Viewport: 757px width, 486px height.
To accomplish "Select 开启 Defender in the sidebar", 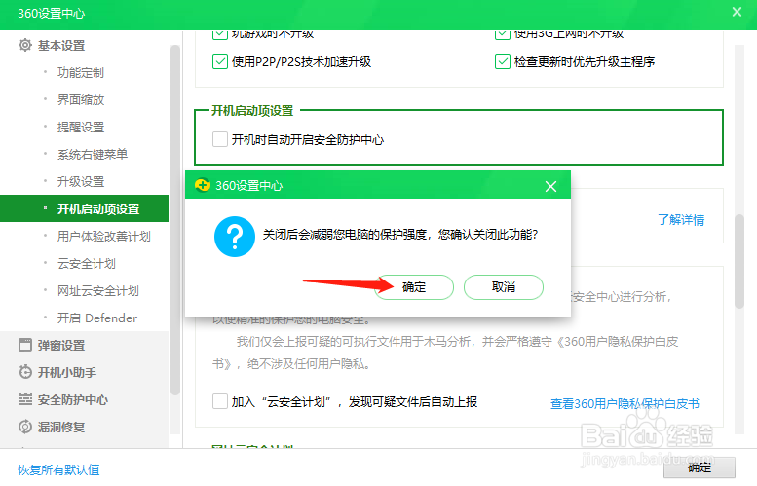I will pos(97,318).
